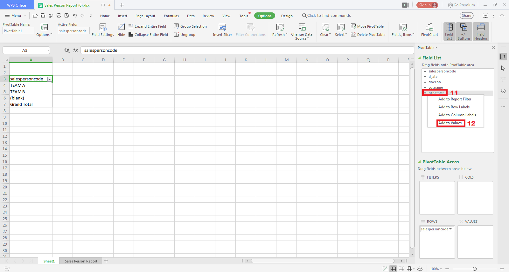This screenshot has height=272, width=509.
Task: Switch to the Design ribbon tab
Action: [x=287, y=16]
